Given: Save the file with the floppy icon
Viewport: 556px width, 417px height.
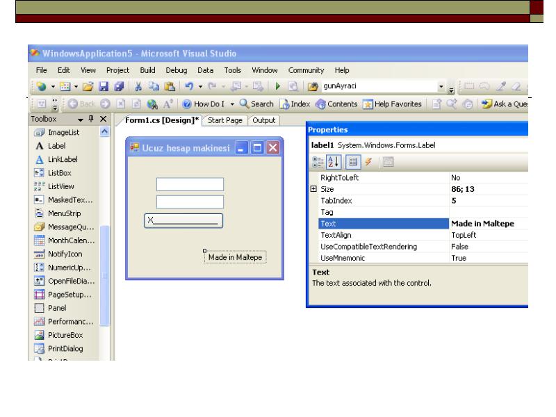Looking at the screenshot, I should tap(103, 86).
